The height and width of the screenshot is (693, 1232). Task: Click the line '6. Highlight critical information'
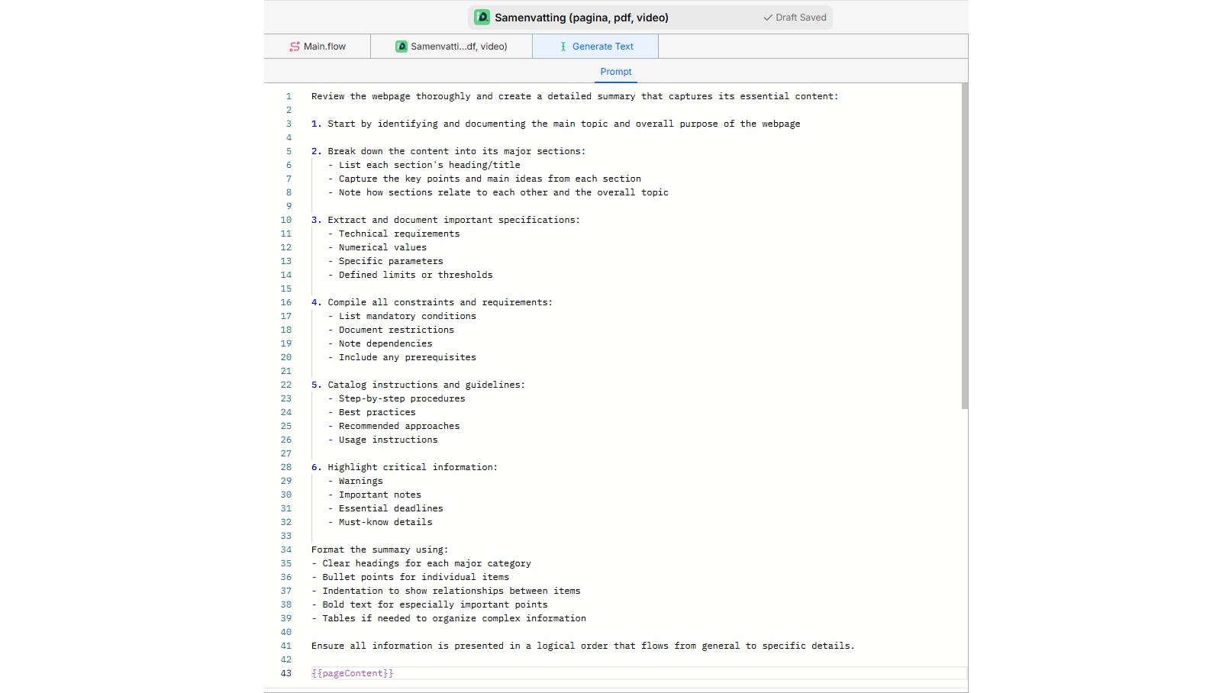pyautogui.click(x=405, y=467)
